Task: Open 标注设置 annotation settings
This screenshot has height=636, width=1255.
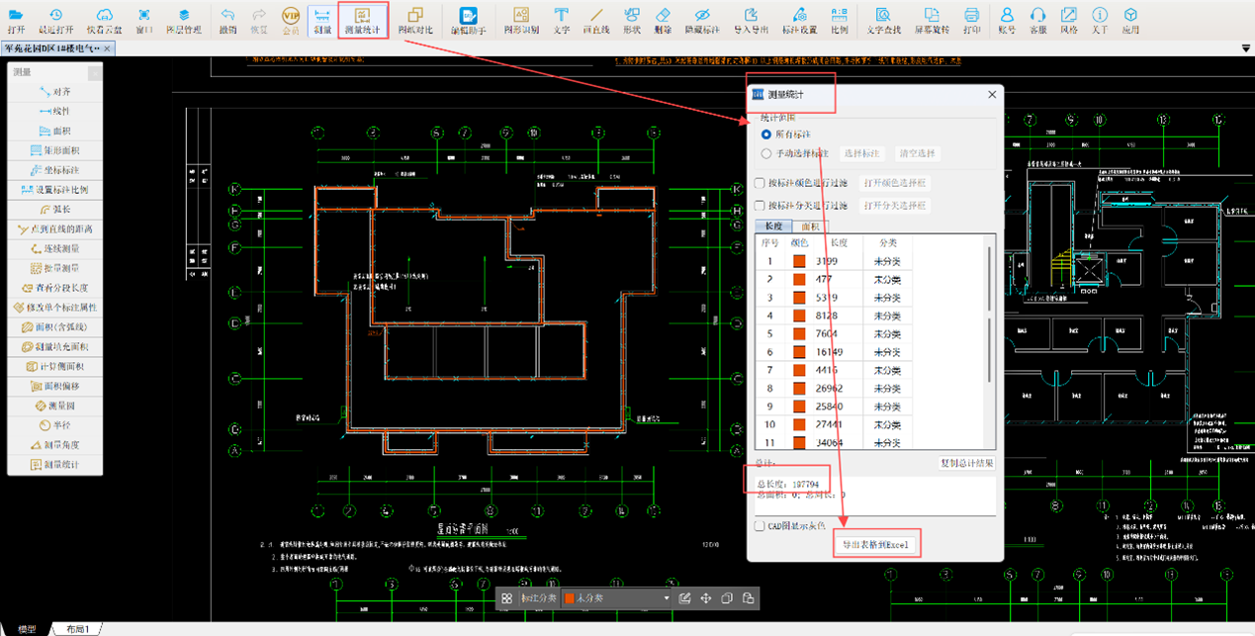Action: pyautogui.click(x=799, y=19)
